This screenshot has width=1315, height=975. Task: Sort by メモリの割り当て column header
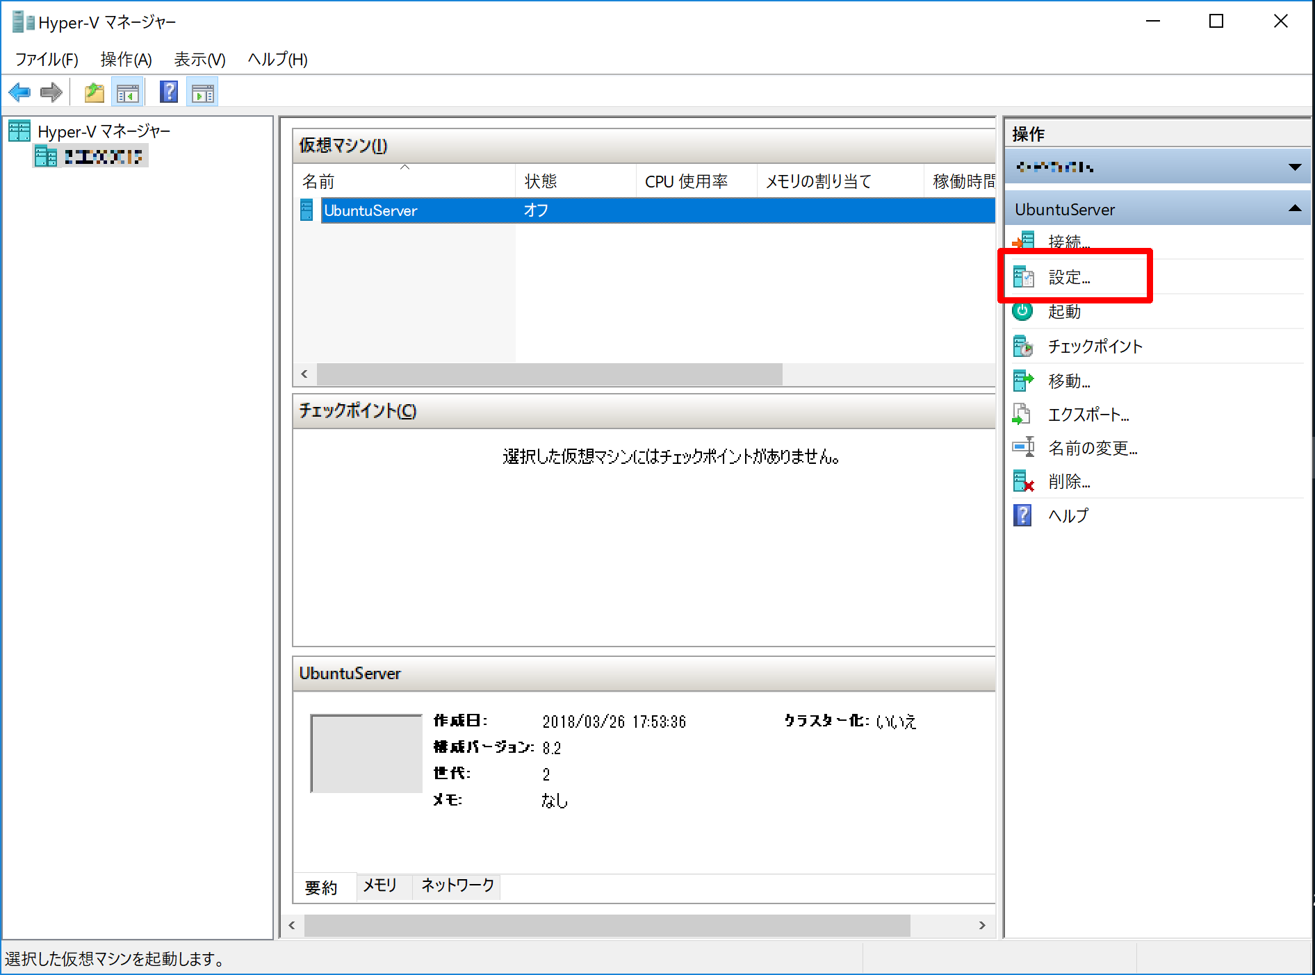click(840, 181)
